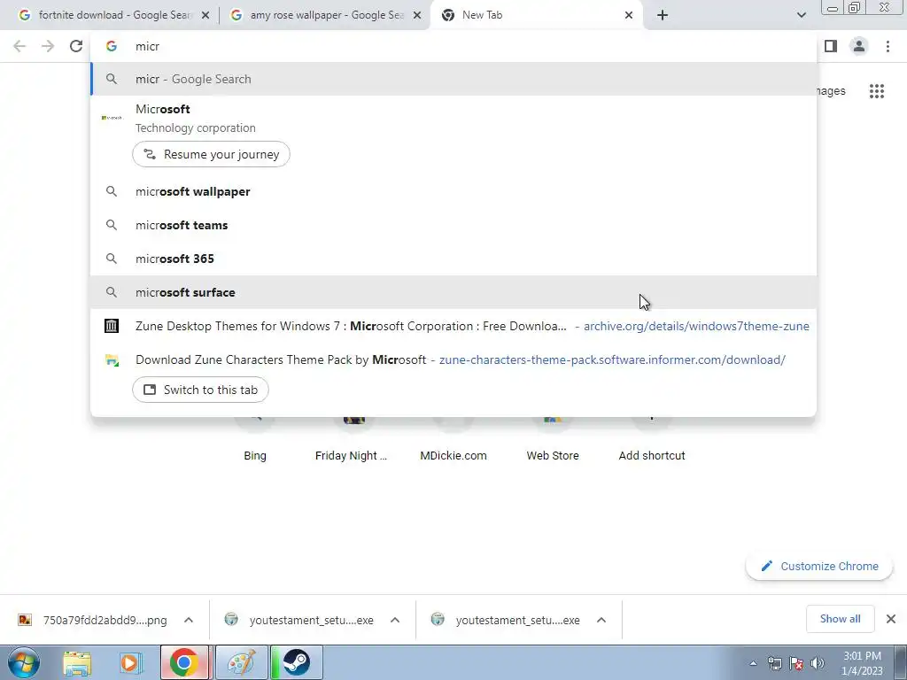The height and width of the screenshot is (680, 907).
Task: Open the profile avatar icon
Action: [859, 46]
